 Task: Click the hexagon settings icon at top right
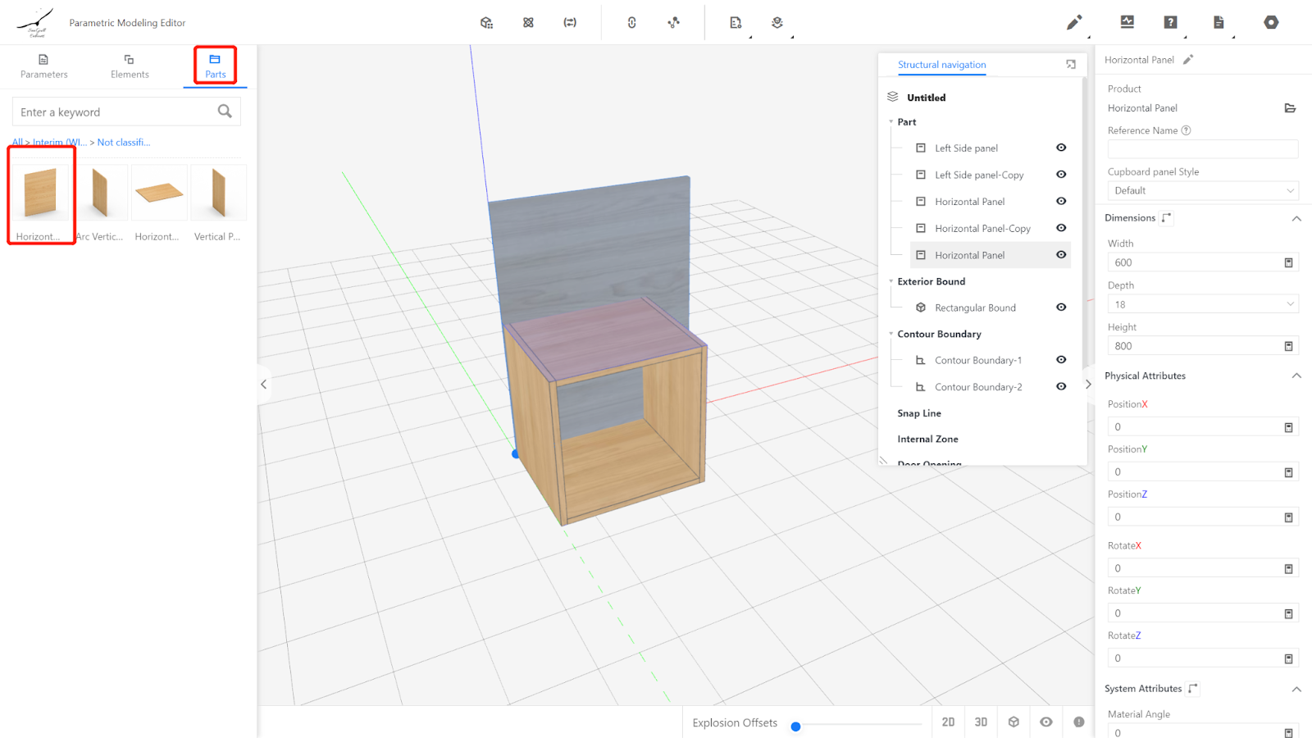click(1270, 22)
